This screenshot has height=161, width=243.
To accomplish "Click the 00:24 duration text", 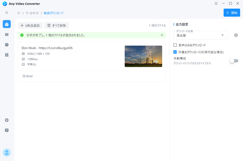I will tap(29, 76).
